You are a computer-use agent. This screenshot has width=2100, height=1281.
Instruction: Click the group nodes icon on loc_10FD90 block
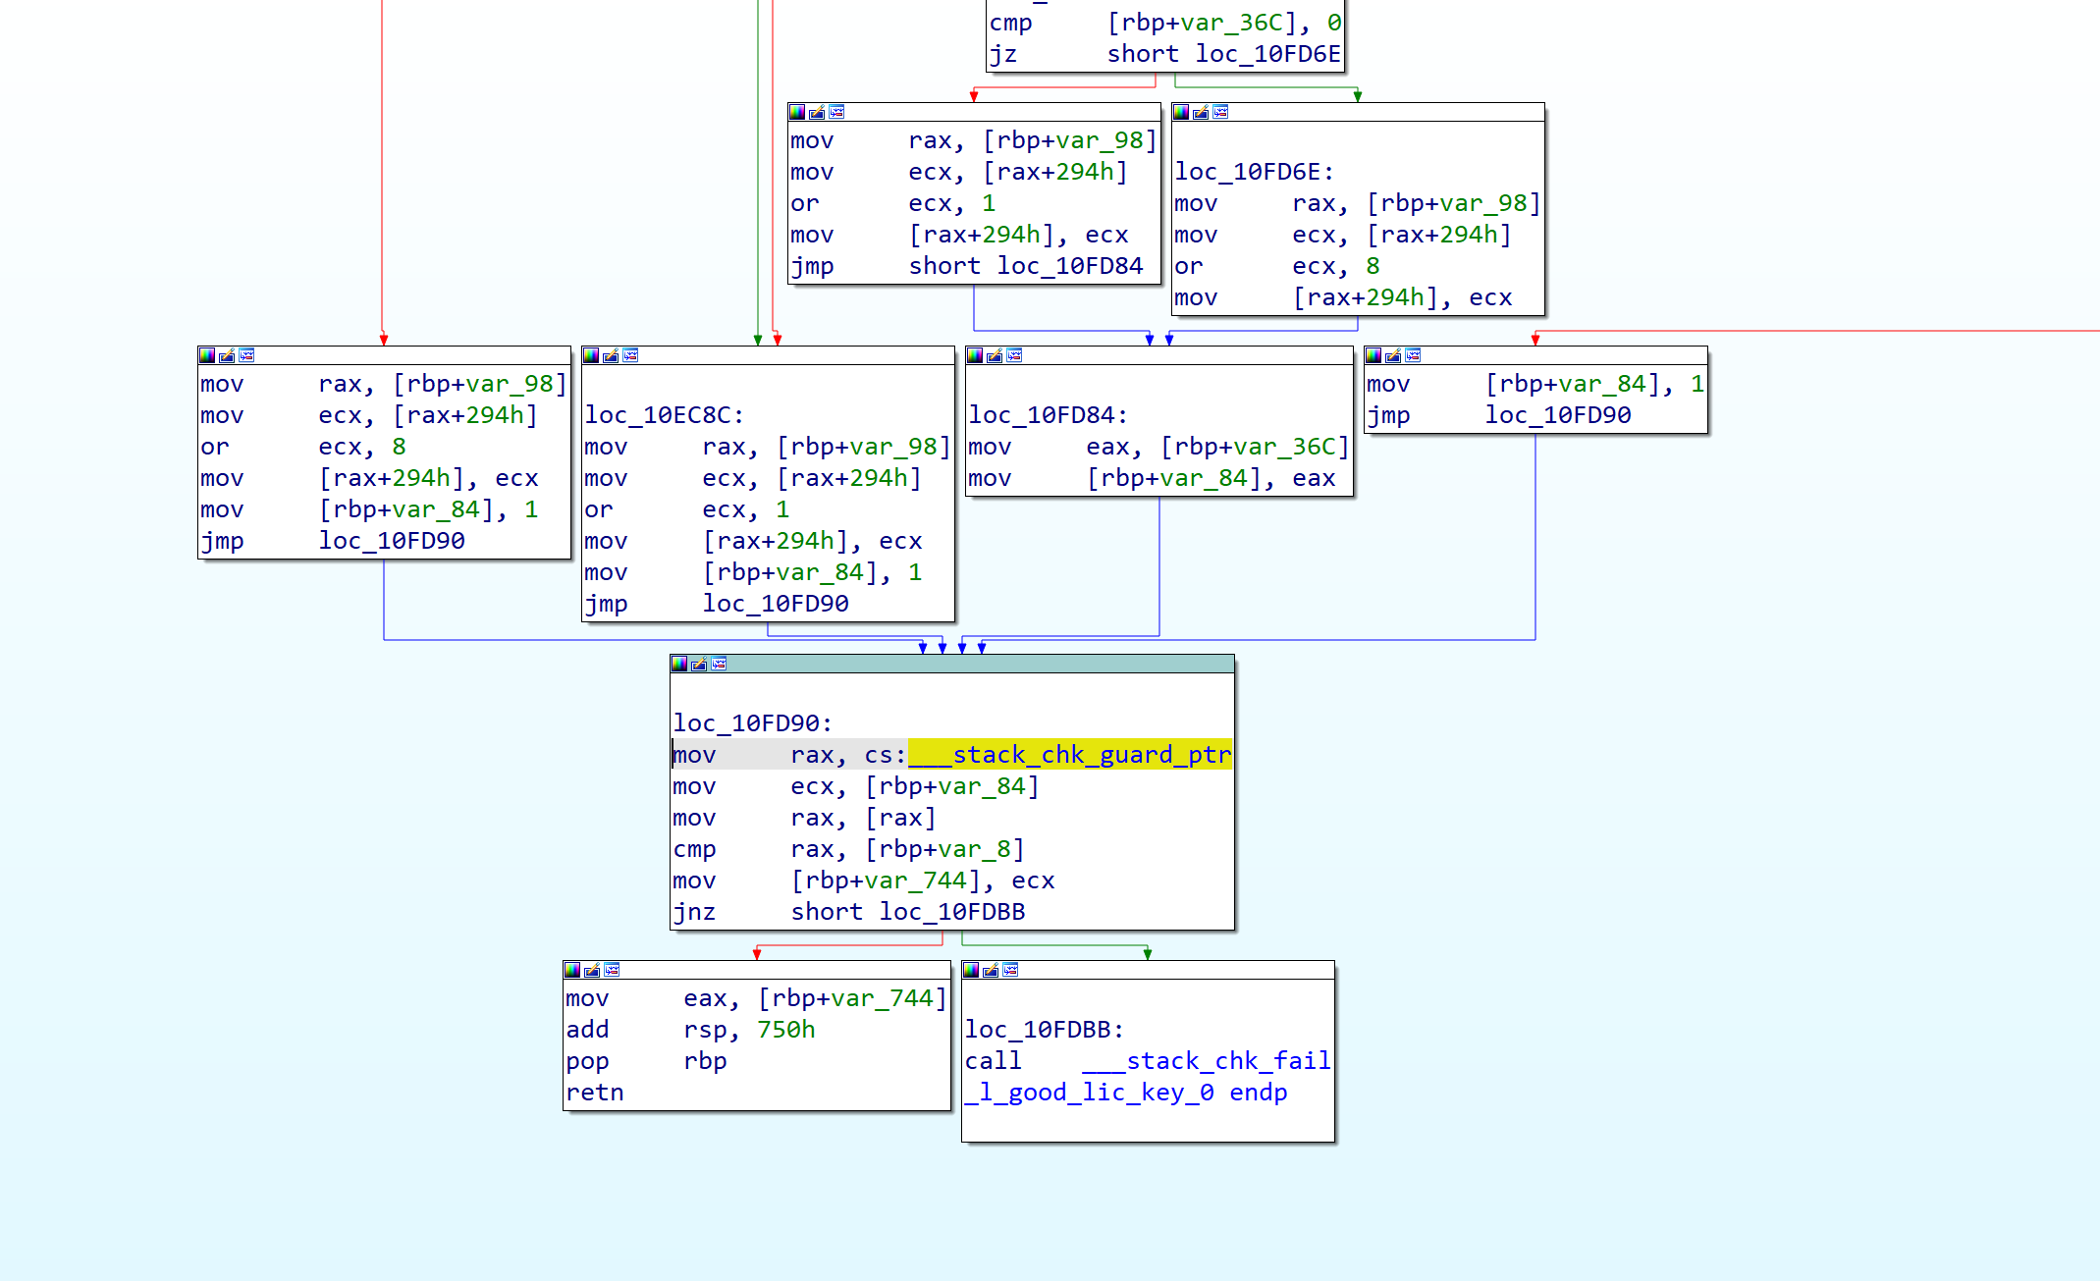coord(719,665)
